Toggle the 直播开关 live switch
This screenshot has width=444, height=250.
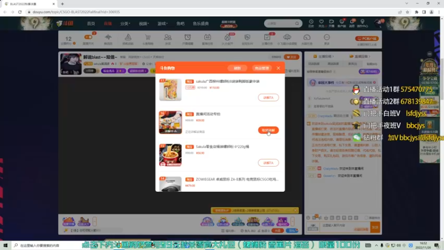click(x=88, y=37)
